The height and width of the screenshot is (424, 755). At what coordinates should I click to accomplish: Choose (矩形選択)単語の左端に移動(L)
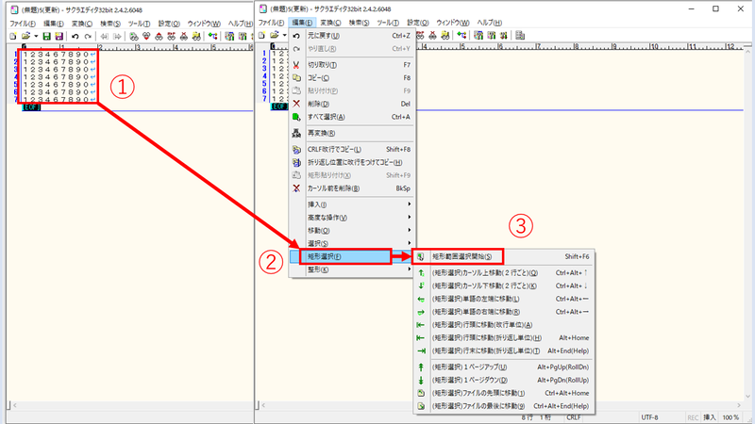(504, 299)
